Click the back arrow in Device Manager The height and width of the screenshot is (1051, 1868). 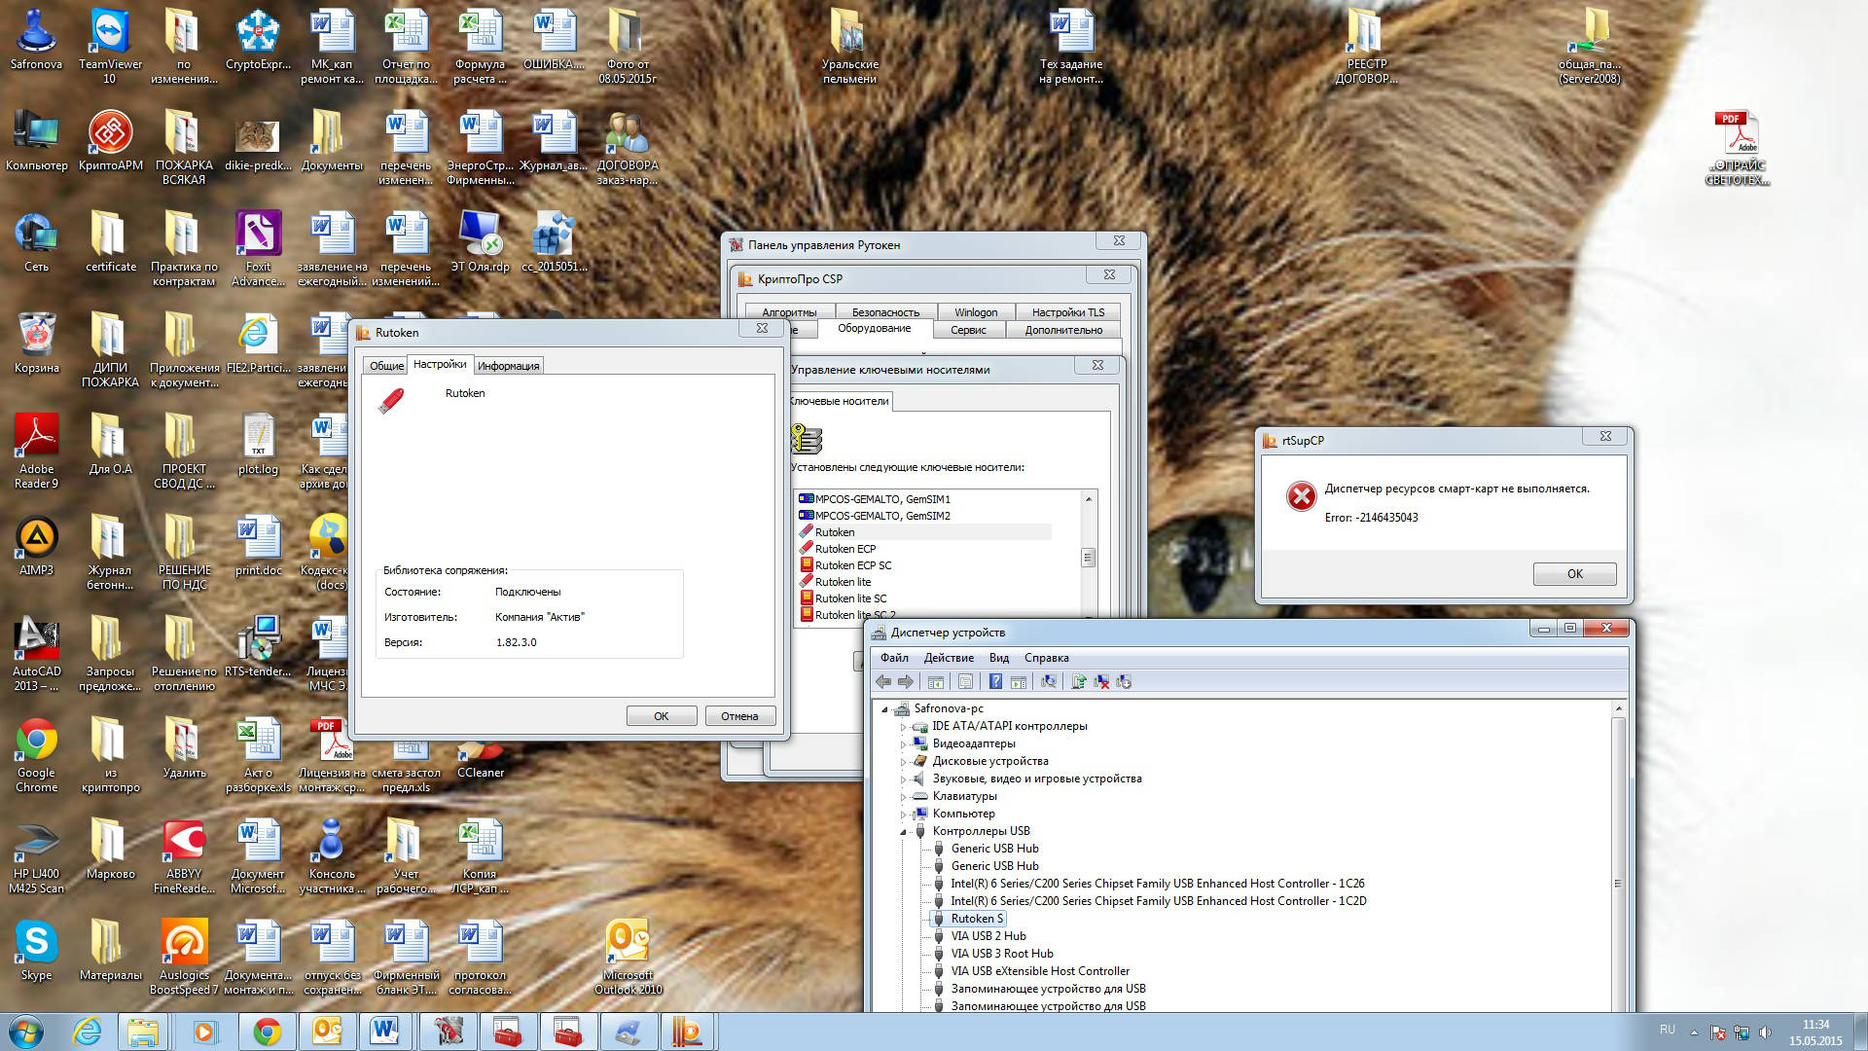(x=883, y=682)
